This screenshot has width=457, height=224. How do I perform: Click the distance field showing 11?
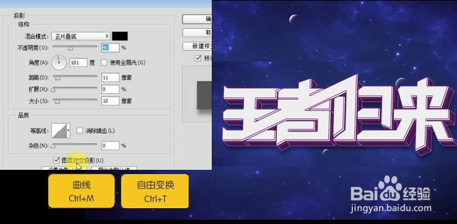[x=110, y=77]
